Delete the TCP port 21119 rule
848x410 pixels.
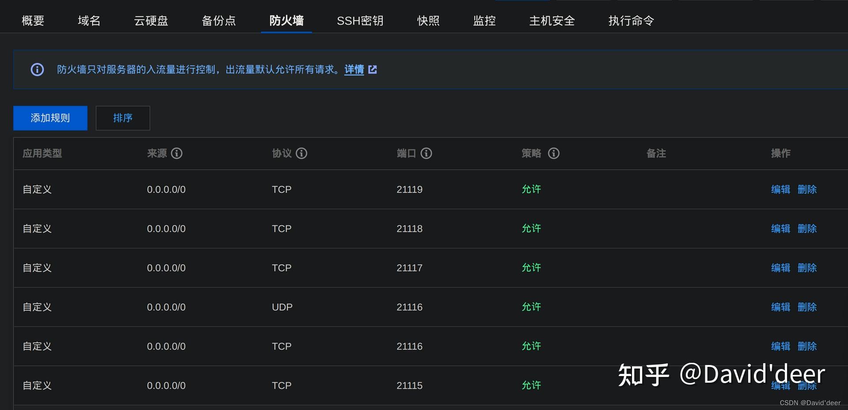pyautogui.click(x=807, y=190)
